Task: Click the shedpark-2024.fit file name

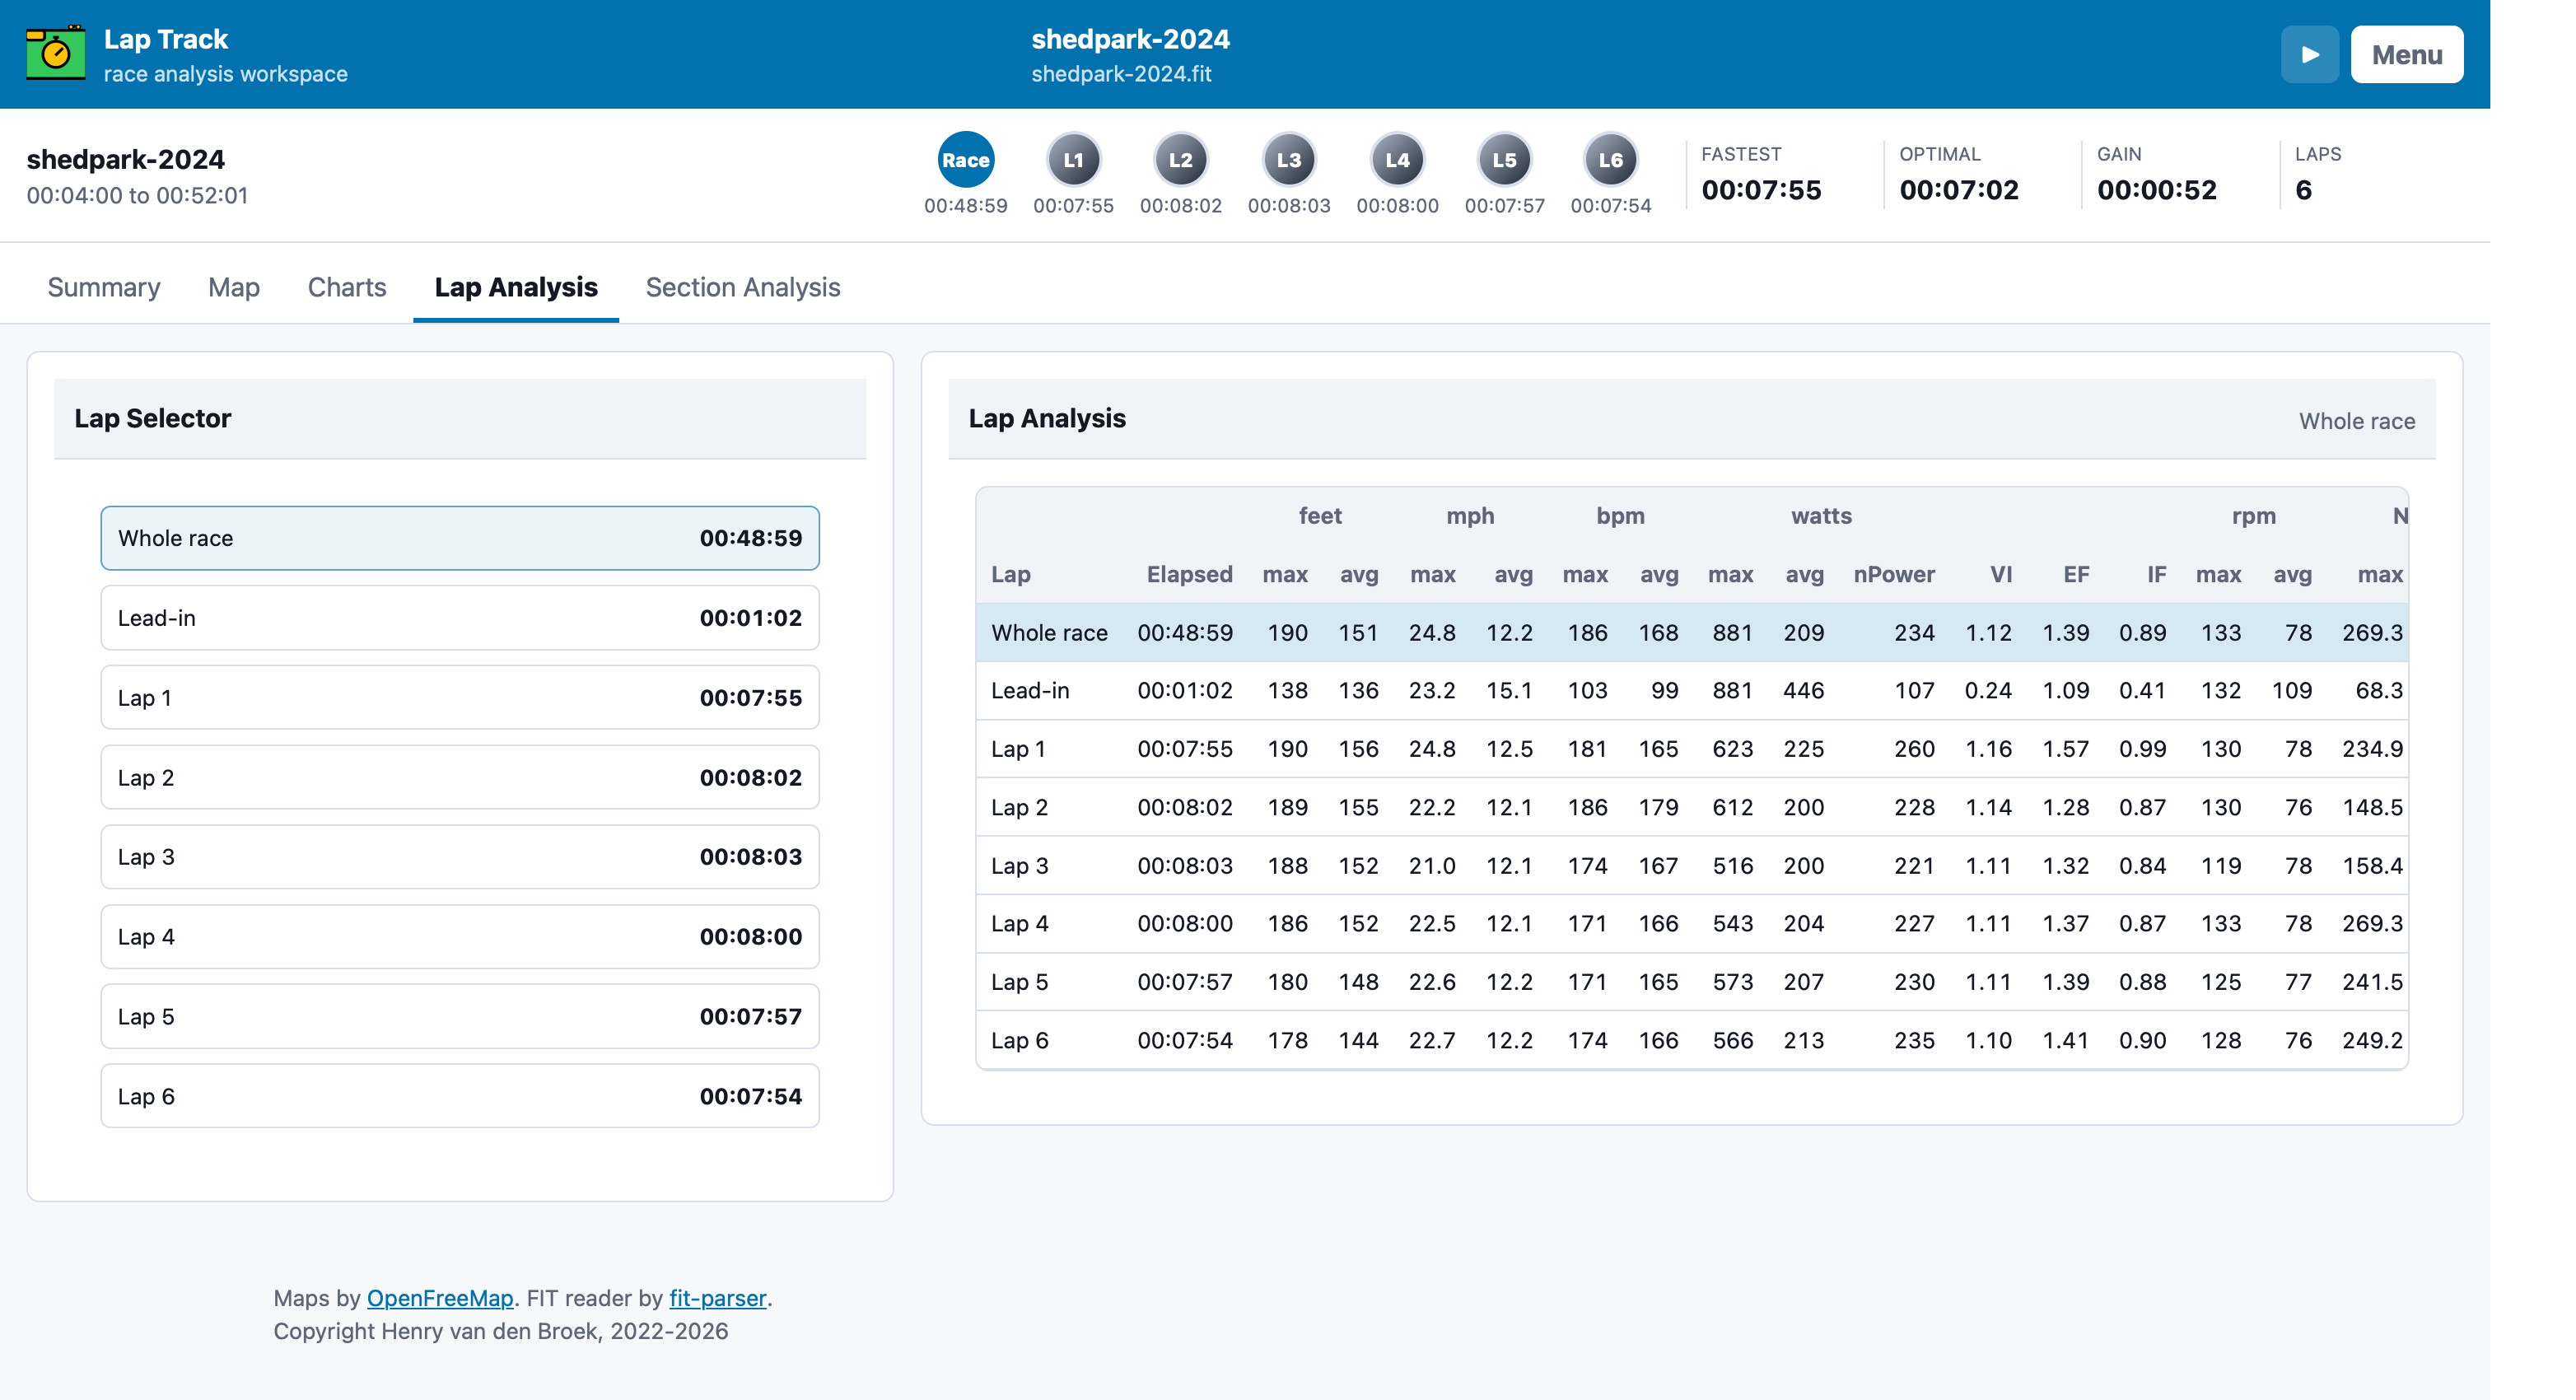Action: click(1121, 74)
